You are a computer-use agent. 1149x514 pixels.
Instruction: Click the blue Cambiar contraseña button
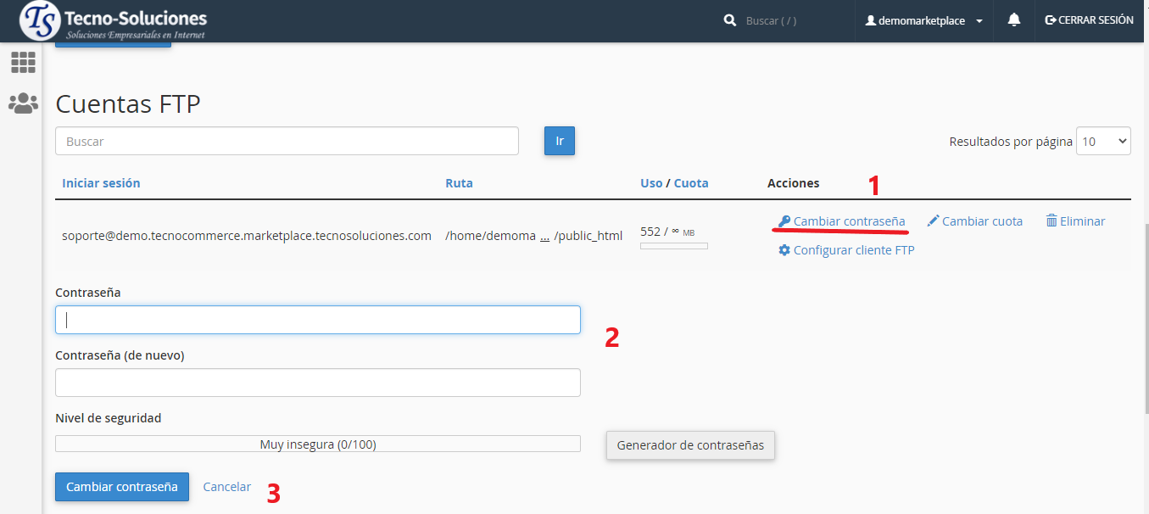122,487
